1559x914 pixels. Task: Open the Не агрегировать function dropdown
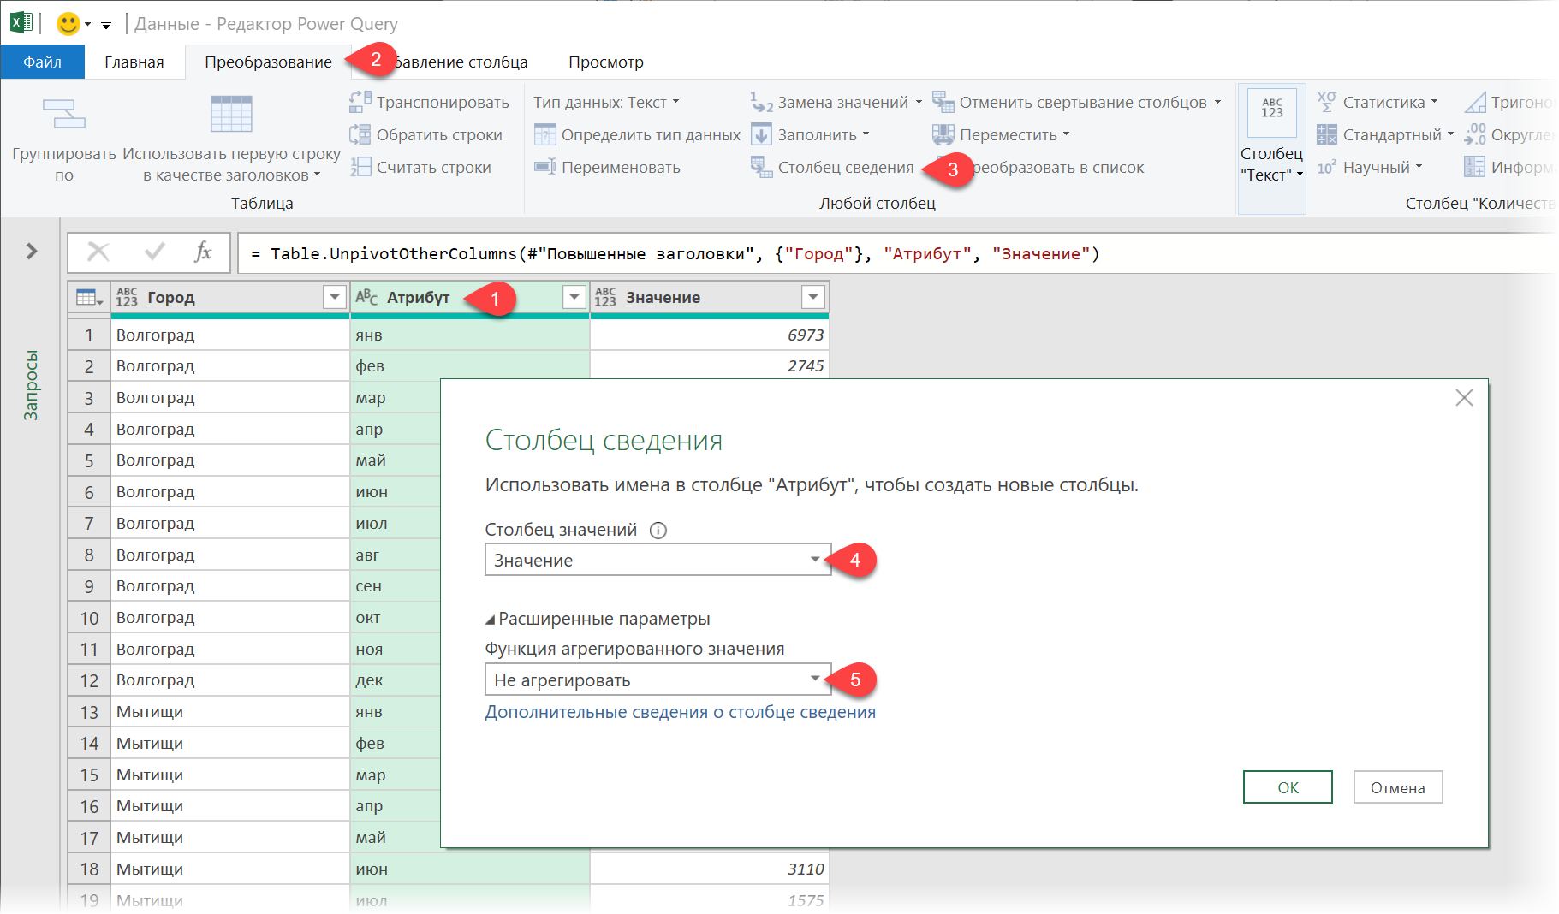pyautogui.click(x=658, y=680)
